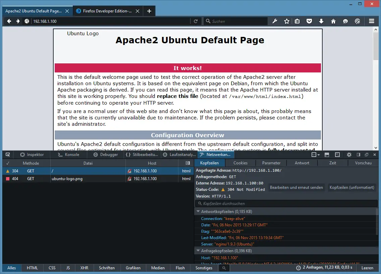This screenshot has height=274, width=381.
Task: Open the Stilbearbeitung devtools tab
Action: [142, 155]
